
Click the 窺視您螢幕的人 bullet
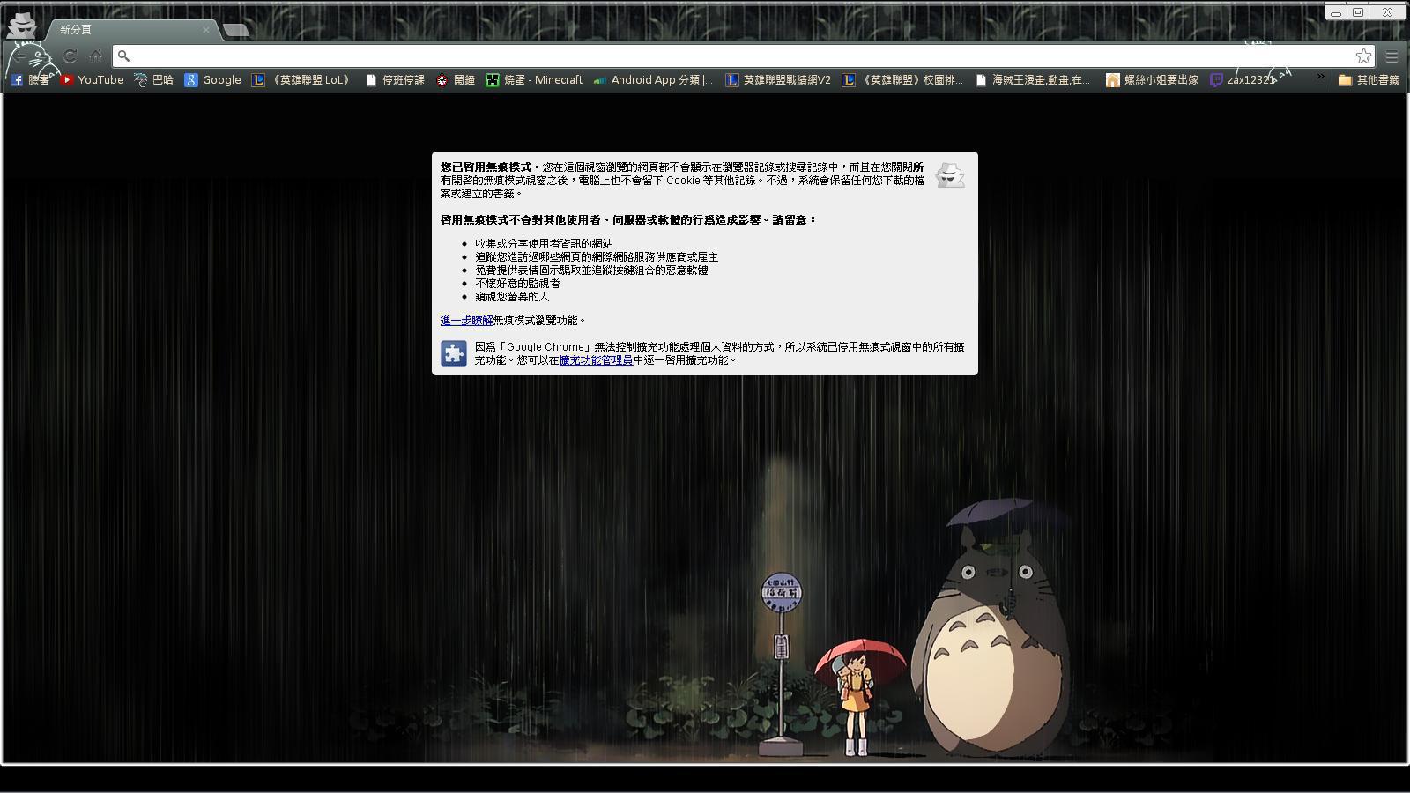(512, 297)
